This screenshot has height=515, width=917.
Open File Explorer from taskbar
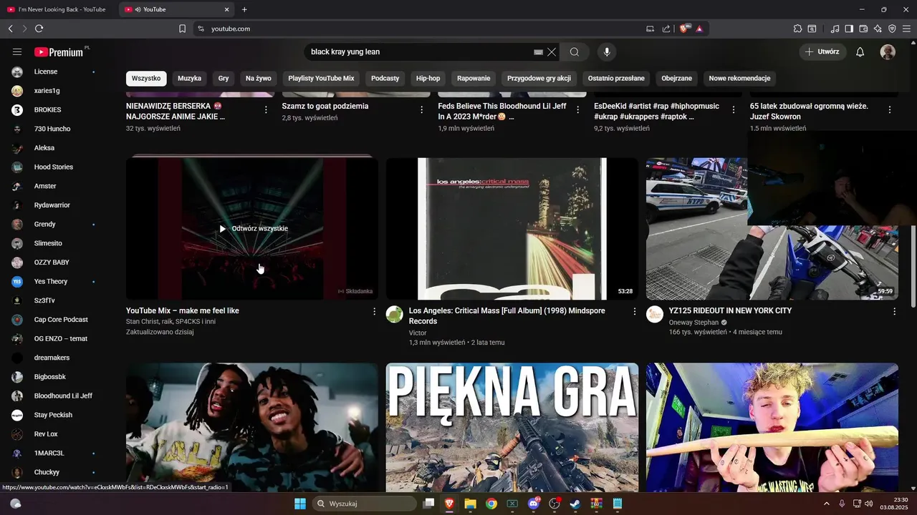click(x=470, y=504)
